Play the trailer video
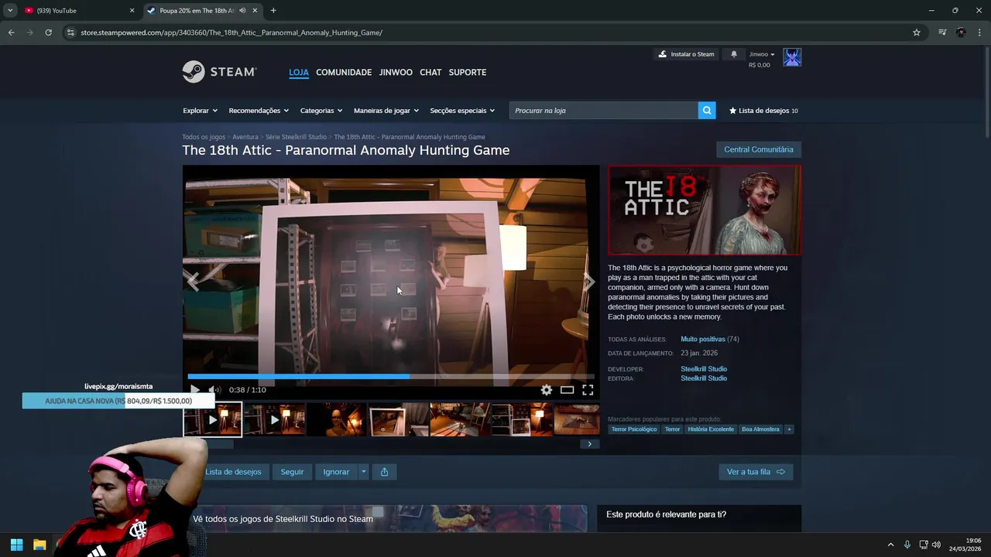 pyautogui.click(x=195, y=390)
